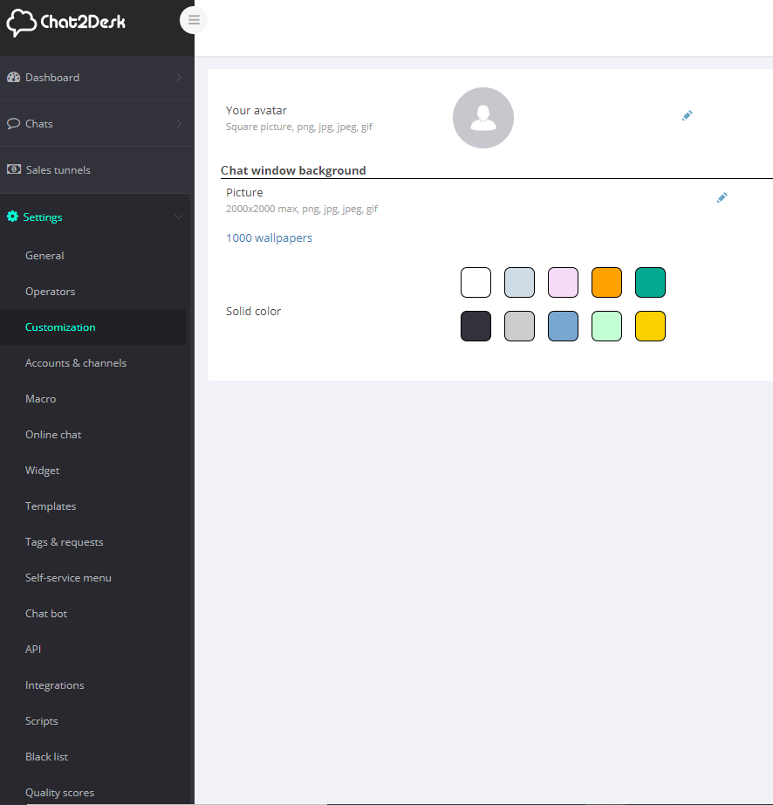The image size is (773, 805).
Task: Collapse the Settings section chevron
Action: 179,217
